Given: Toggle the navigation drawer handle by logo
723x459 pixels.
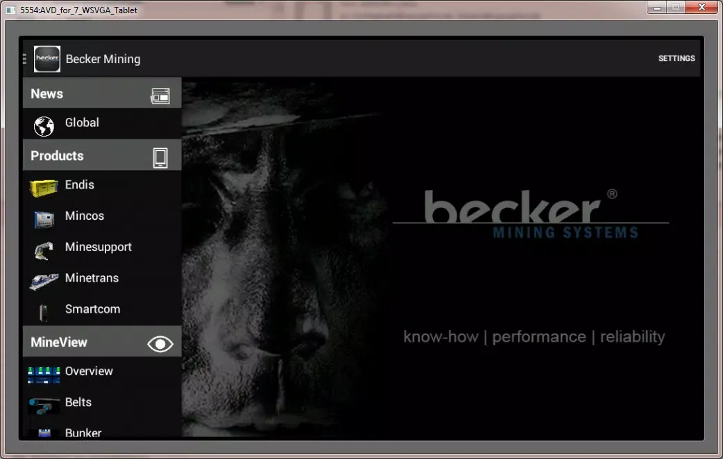Looking at the screenshot, I should (x=25, y=59).
